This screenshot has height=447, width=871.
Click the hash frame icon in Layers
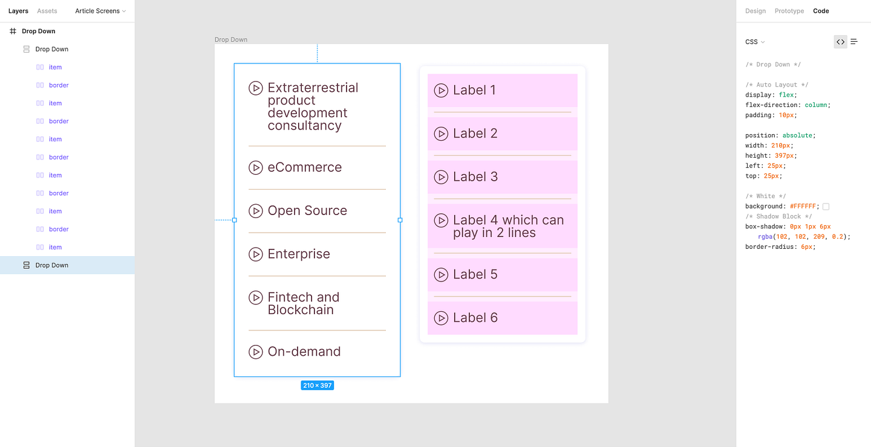13,31
